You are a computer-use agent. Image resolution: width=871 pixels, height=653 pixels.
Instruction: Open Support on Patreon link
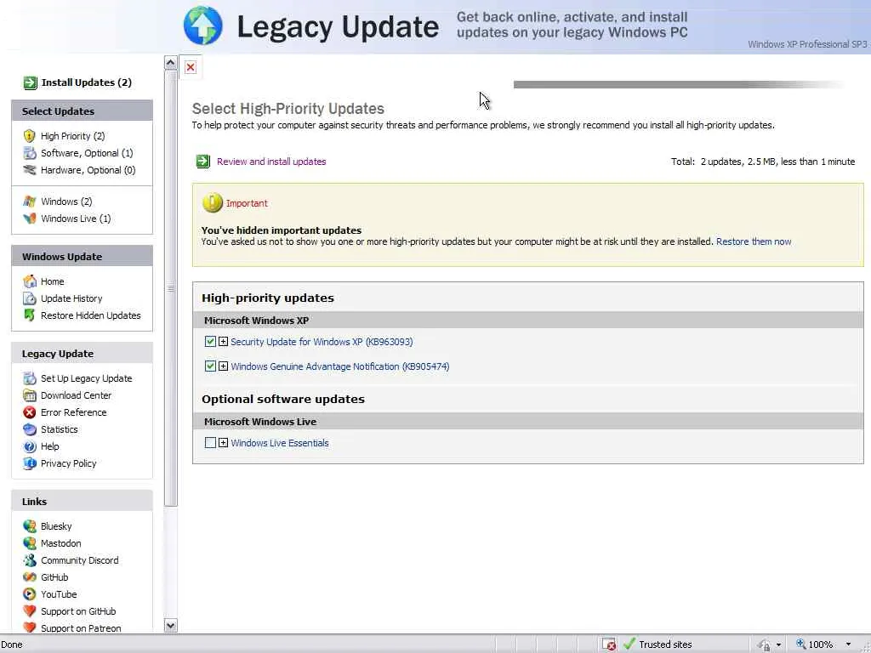(x=81, y=628)
